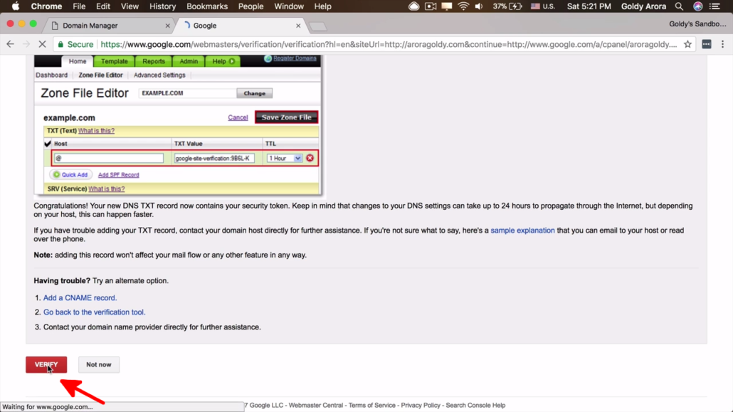Select the Template tab

(x=115, y=61)
